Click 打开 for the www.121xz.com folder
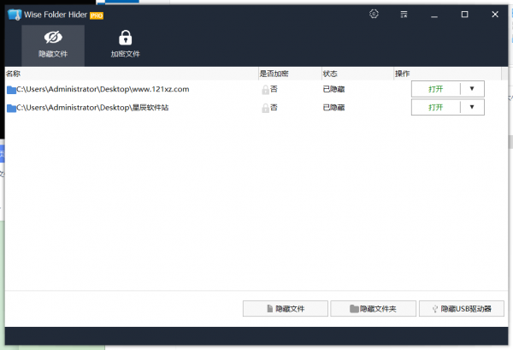 coord(435,89)
